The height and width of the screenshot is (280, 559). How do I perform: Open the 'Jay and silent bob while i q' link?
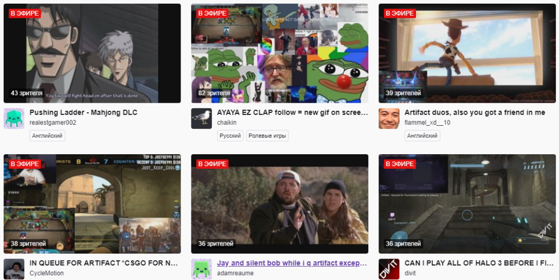click(292, 263)
